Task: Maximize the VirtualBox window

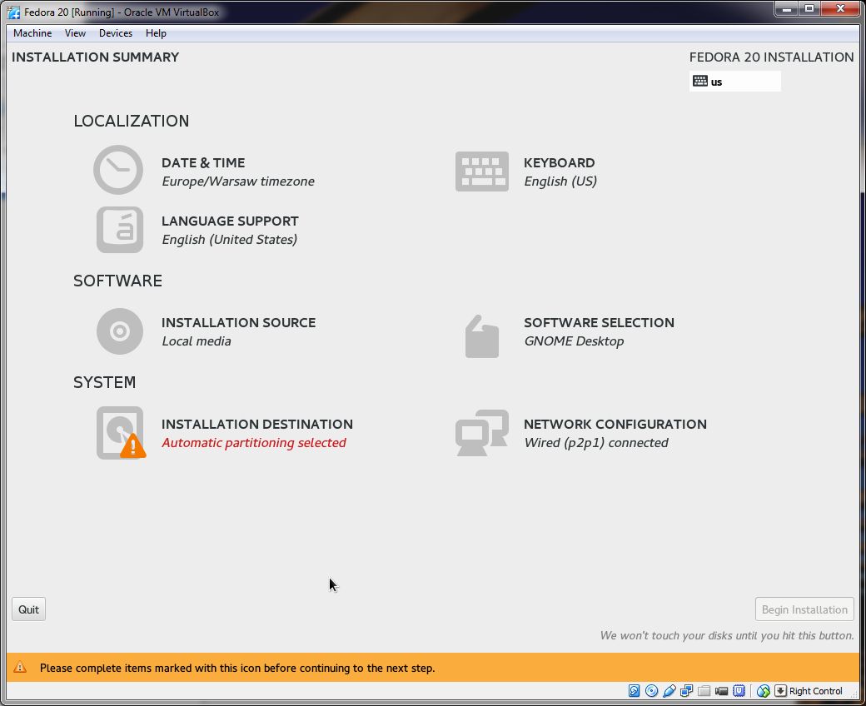Action: tap(809, 9)
